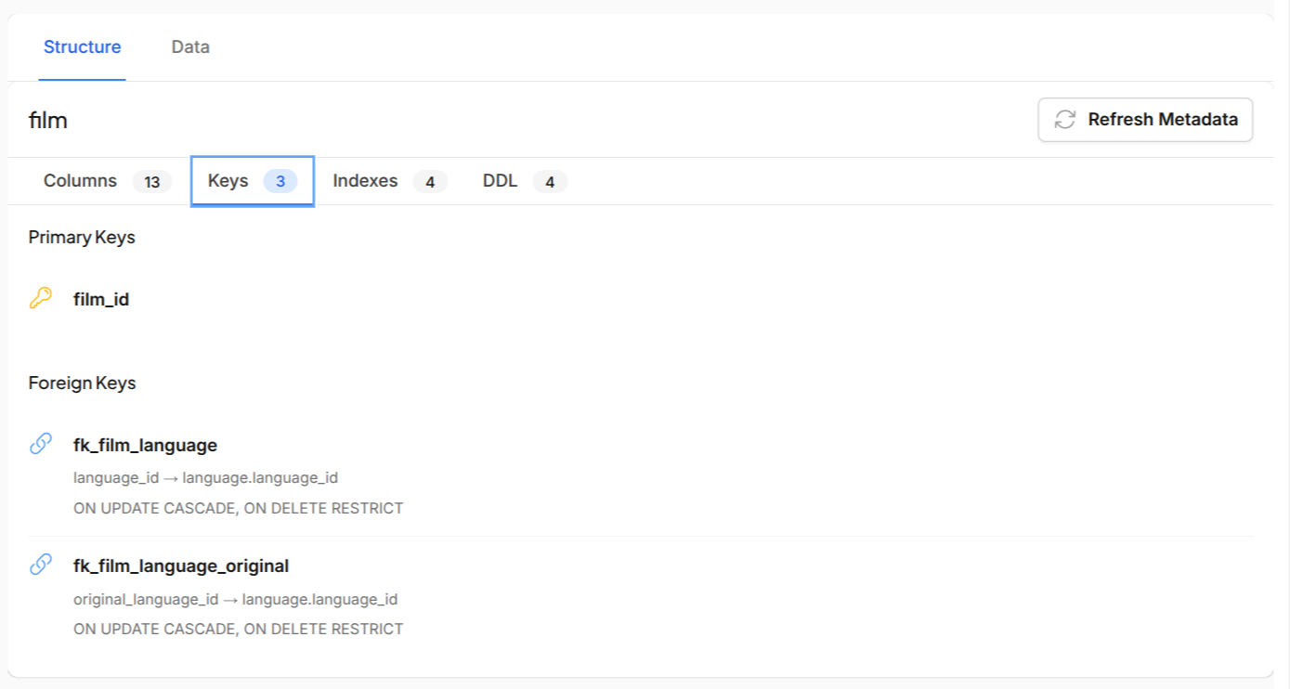Click the blue count badge 3 next to Keys

pos(280,181)
